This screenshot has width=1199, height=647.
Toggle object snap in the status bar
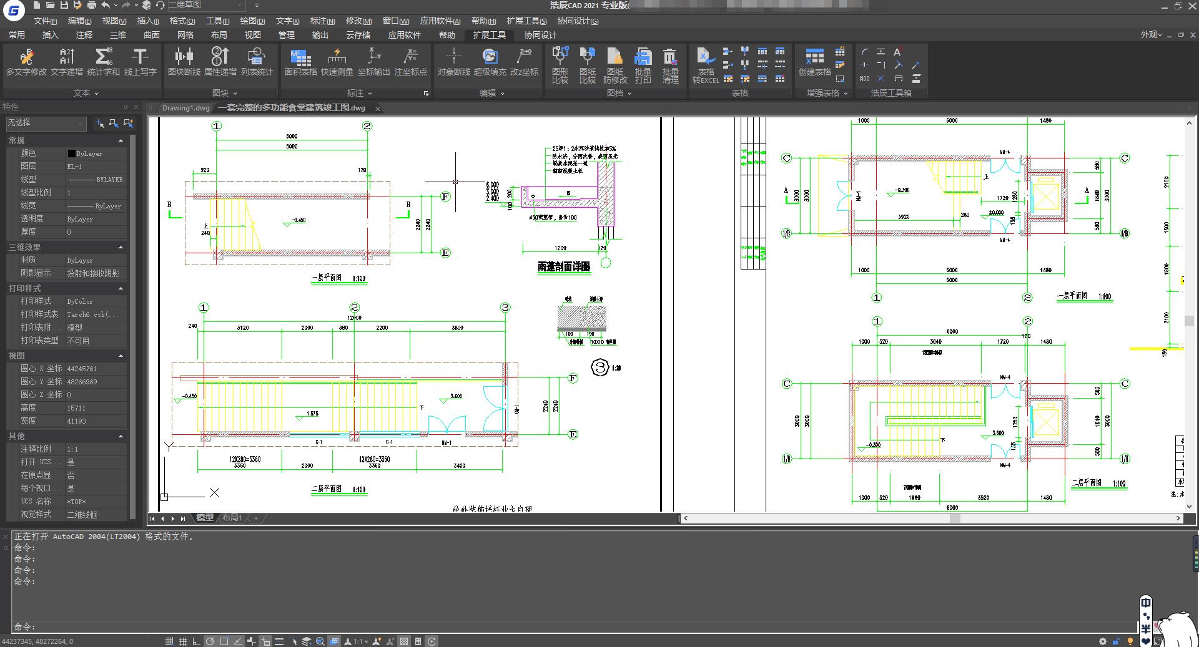pos(224,641)
